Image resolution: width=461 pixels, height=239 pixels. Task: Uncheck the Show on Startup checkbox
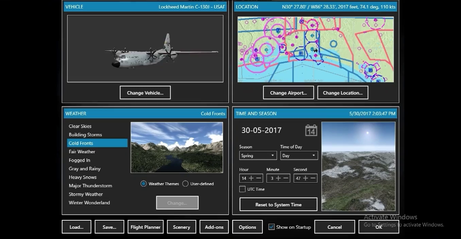(271, 227)
